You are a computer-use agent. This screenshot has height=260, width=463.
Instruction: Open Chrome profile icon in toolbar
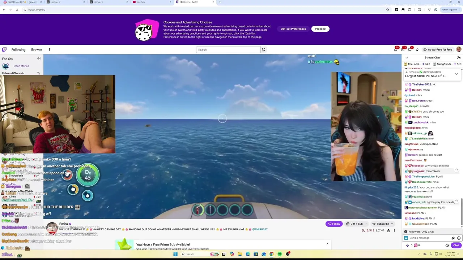click(436, 10)
